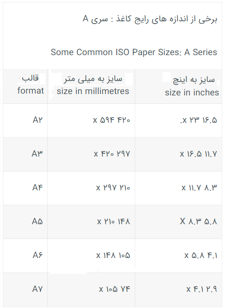Click the A5 millimetre size 210 x 148
The width and height of the screenshot is (225, 308).
pyautogui.click(x=113, y=221)
